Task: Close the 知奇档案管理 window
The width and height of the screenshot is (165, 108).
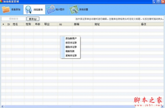Action: [x=163, y=2]
